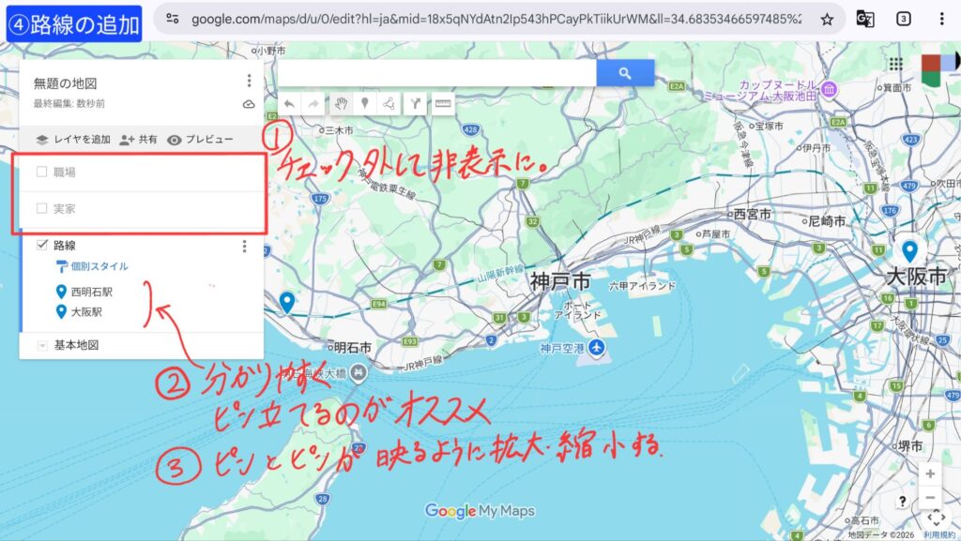Open the Google apps grid
961x541 pixels.
[895, 64]
